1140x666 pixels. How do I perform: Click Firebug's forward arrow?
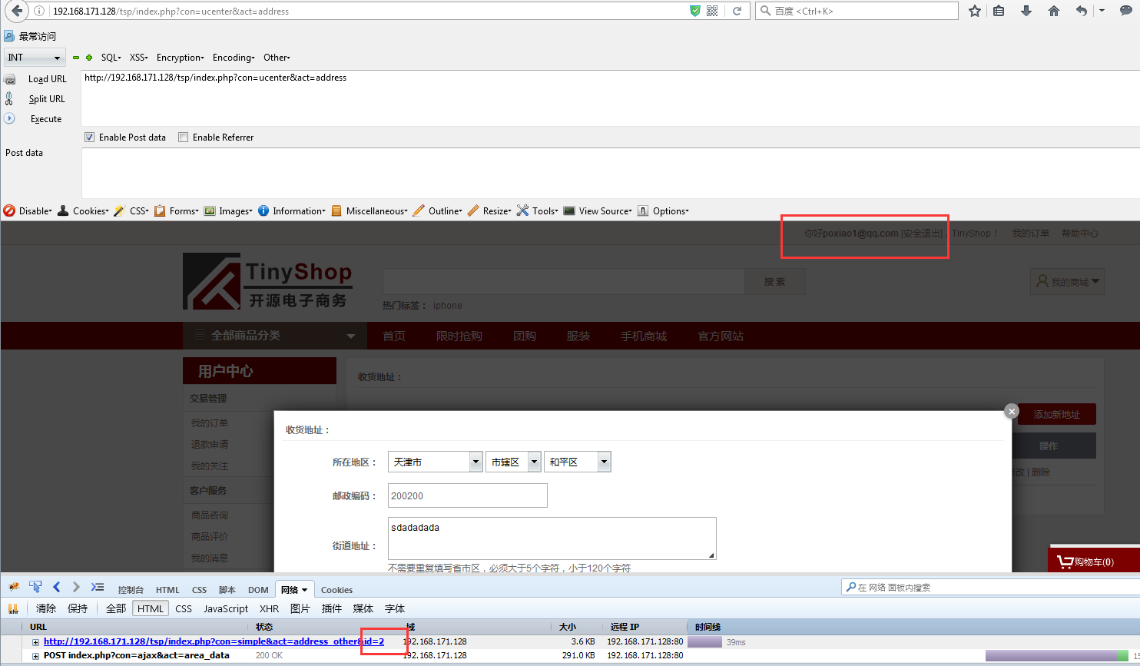coord(76,587)
